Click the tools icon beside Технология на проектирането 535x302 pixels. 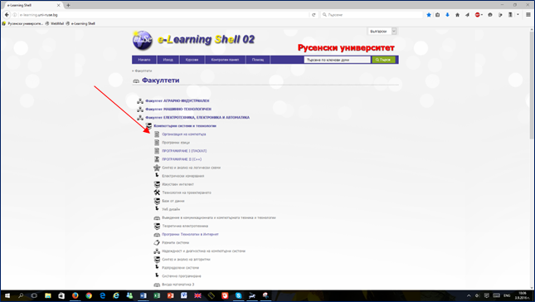click(x=157, y=192)
